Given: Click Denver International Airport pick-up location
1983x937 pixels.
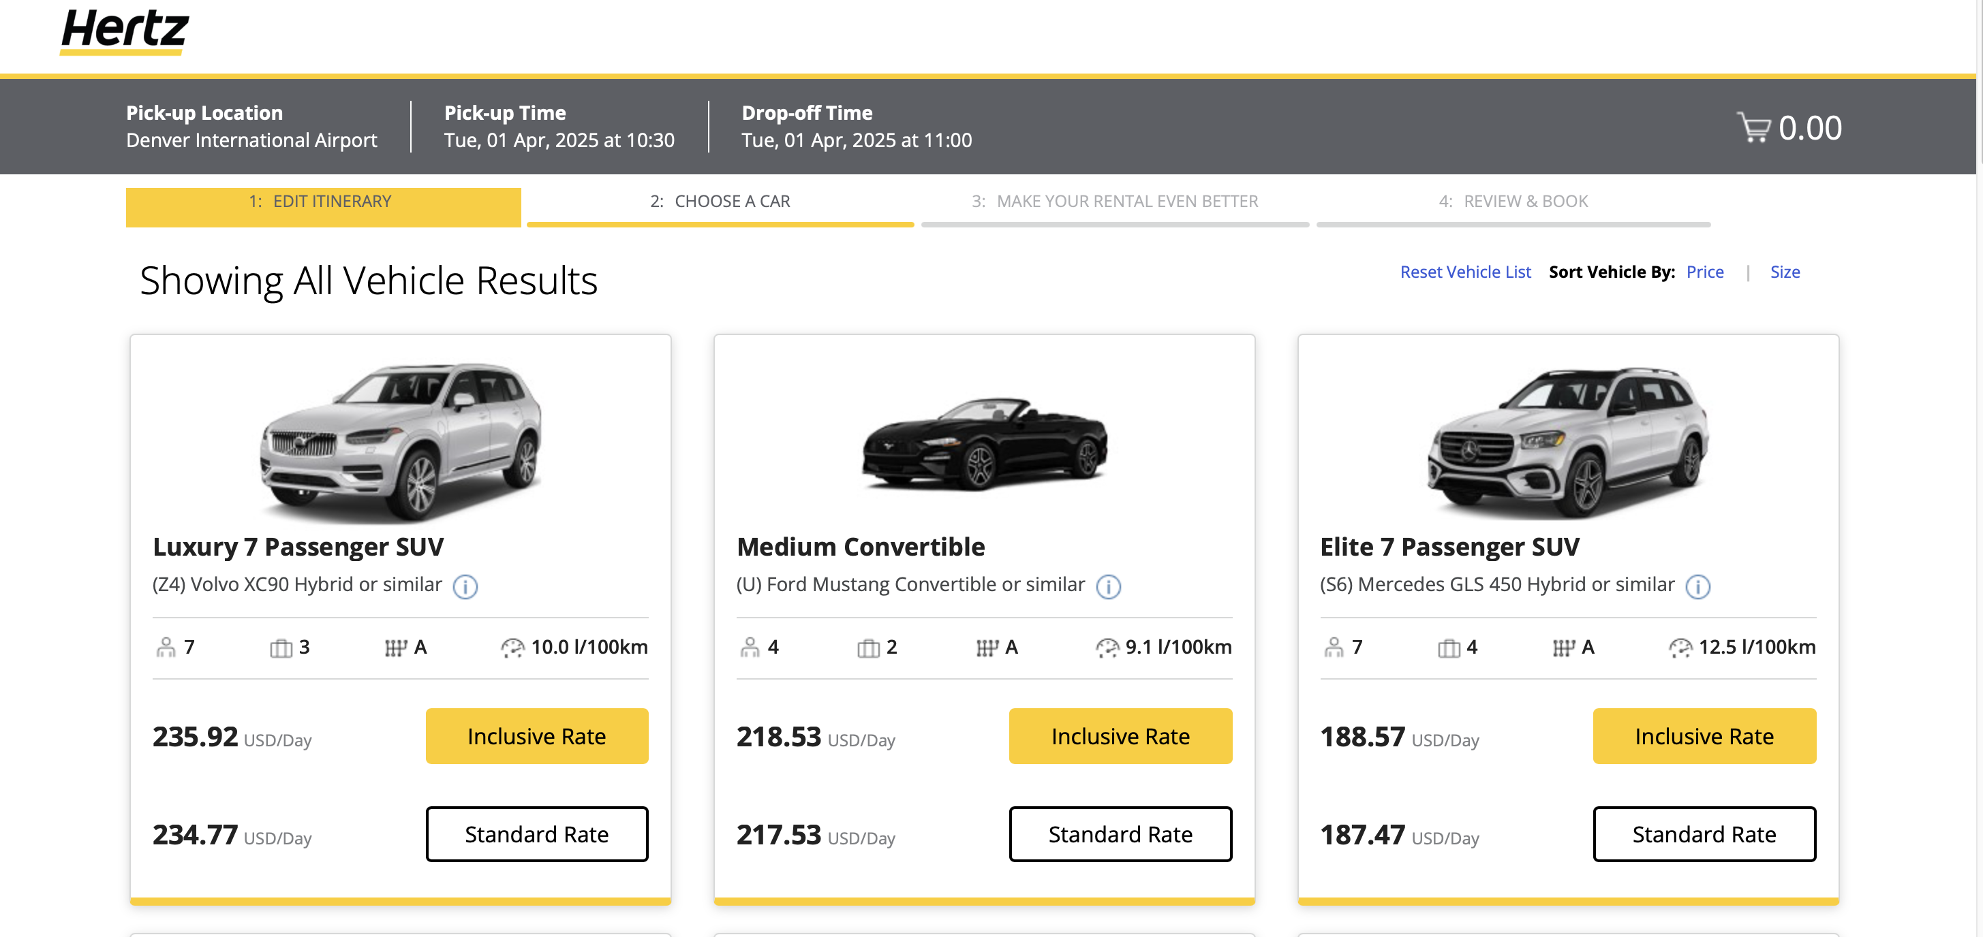Looking at the screenshot, I should (x=251, y=140).
